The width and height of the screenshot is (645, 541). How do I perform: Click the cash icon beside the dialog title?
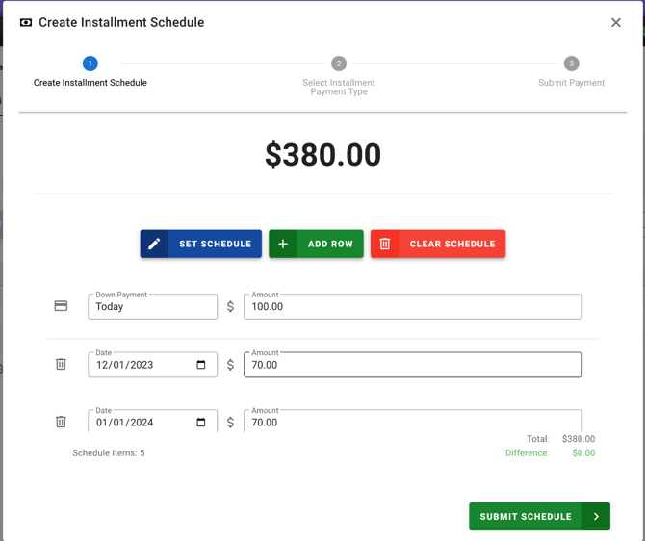(26, 23)
